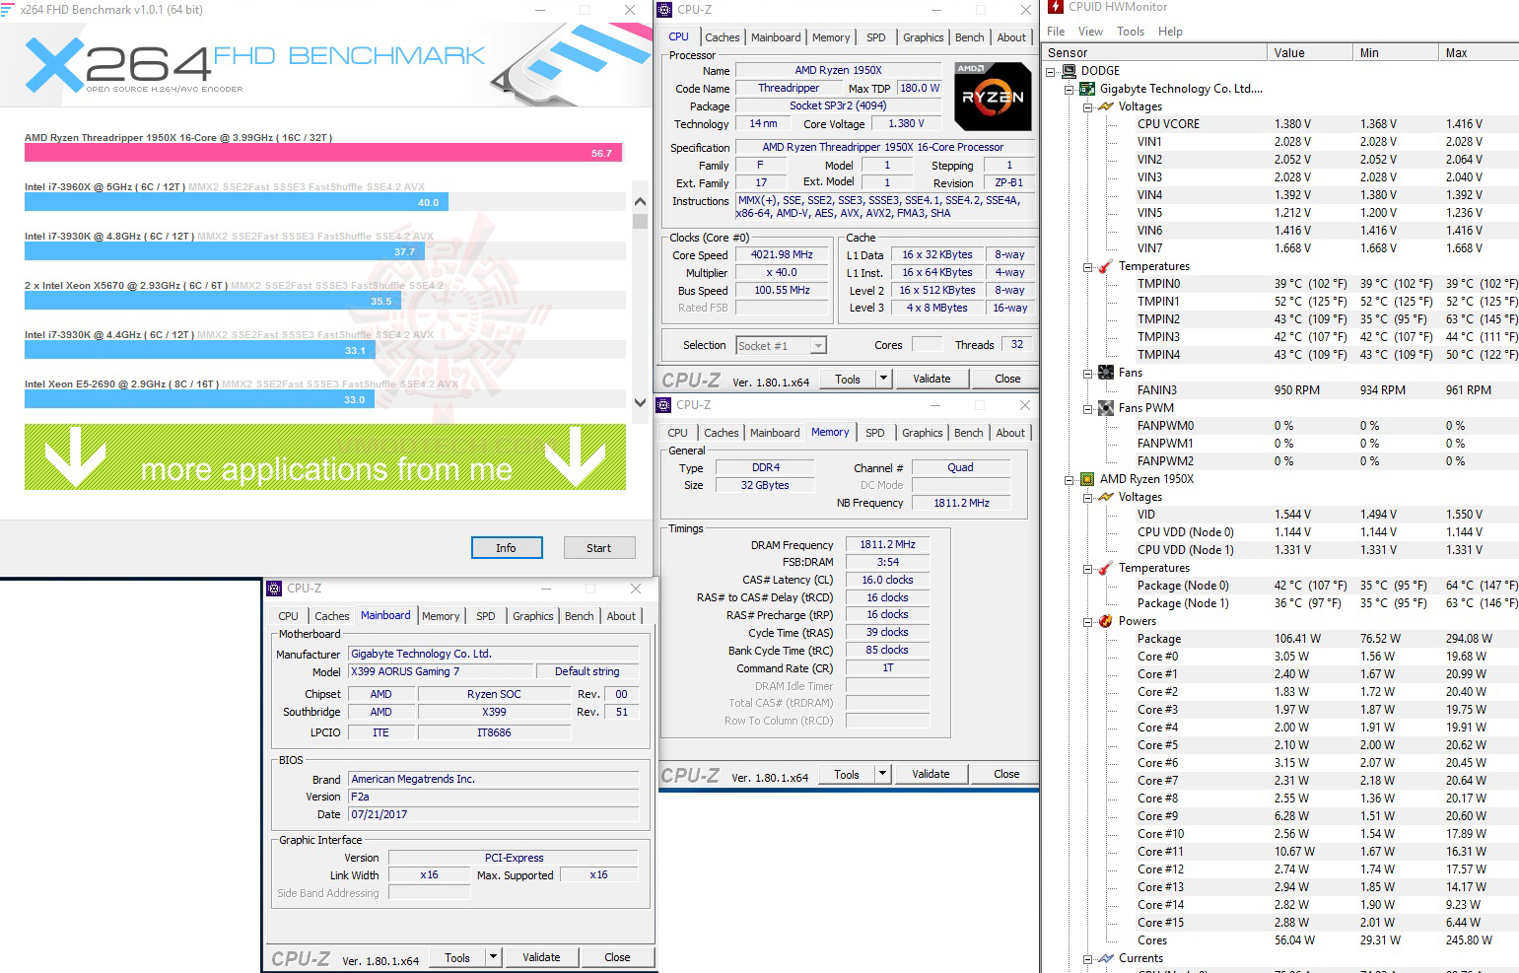Viewport: 1519px width, 973px height.
Task: Open the View menu in HWMonitor
Action: pyautogui.click(x=1090, y=32)
